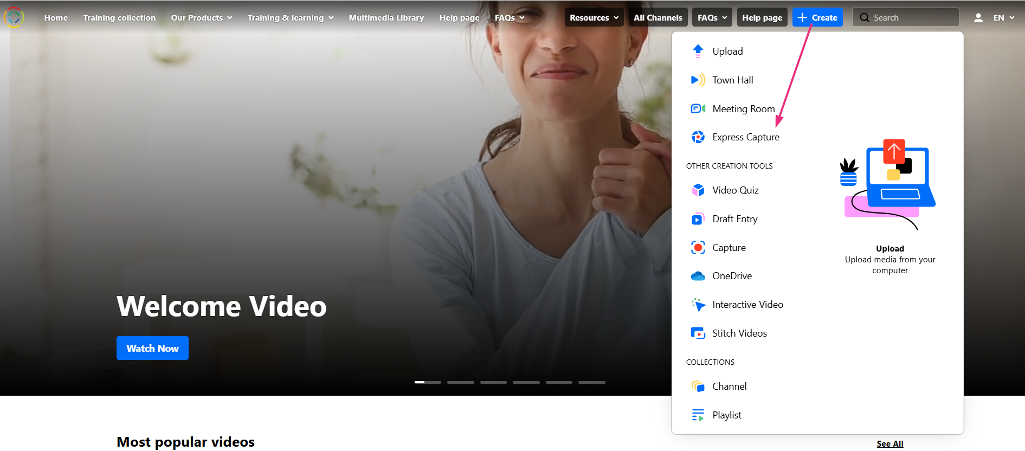Screen dimensions: 1025x451
Task: Click the first carousel slide indicator
Action: [x=428, y=382]
